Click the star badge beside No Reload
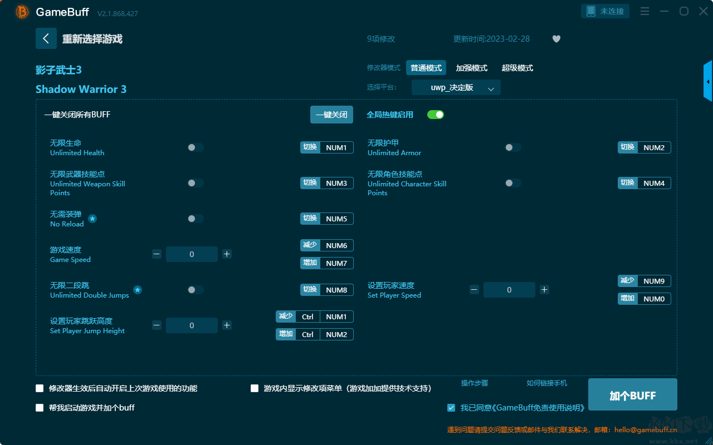Viewport: 713px width, 445px height. point(92,219)
